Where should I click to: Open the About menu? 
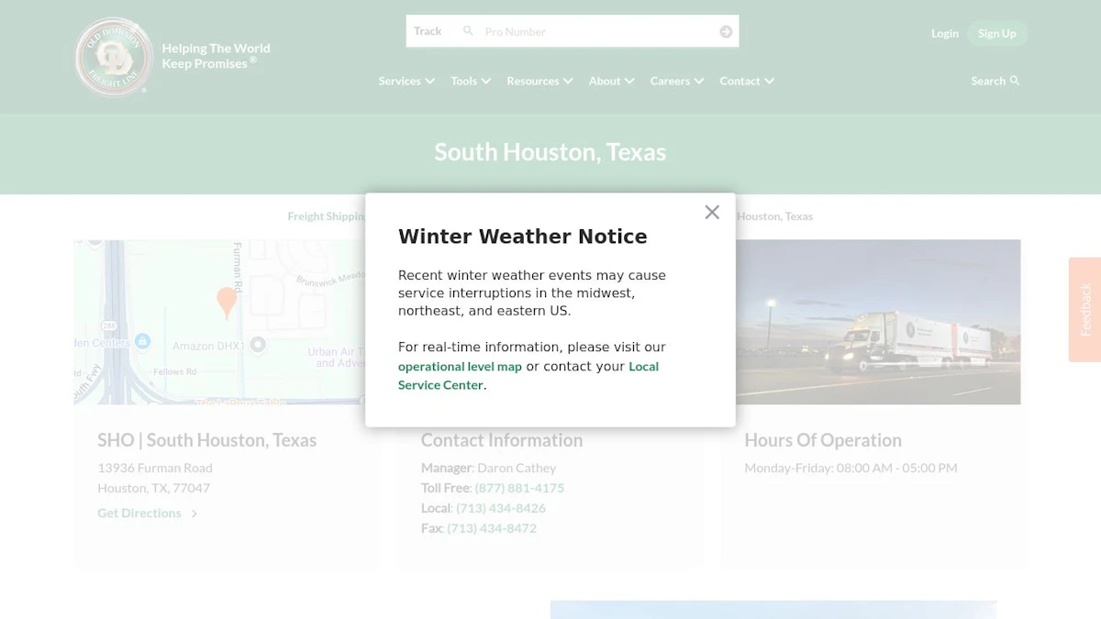tap(611, 81)
